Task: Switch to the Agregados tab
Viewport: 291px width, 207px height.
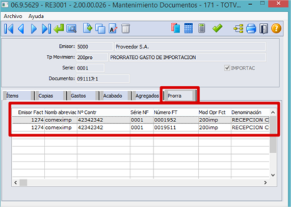Action: pyautogui.click(x=147, y=95)
